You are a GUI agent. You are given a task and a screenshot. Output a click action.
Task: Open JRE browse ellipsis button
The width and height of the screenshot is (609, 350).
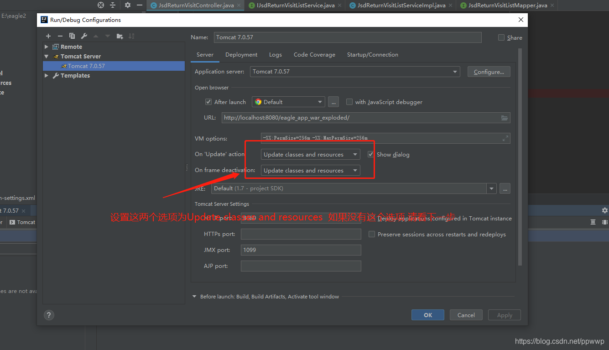coord(505,188)
